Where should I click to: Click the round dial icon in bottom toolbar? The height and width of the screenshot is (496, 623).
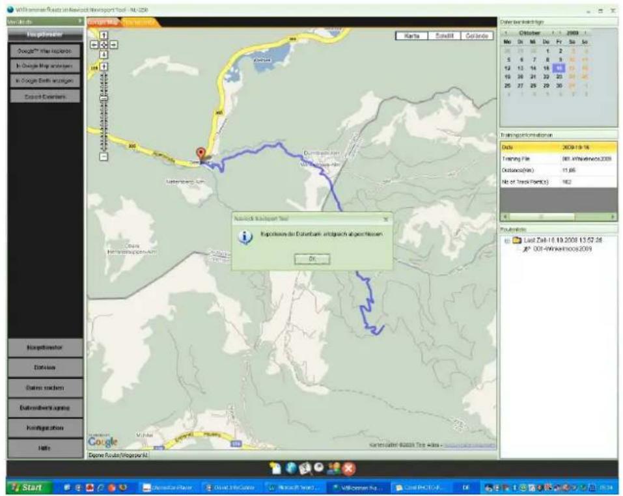318,467
